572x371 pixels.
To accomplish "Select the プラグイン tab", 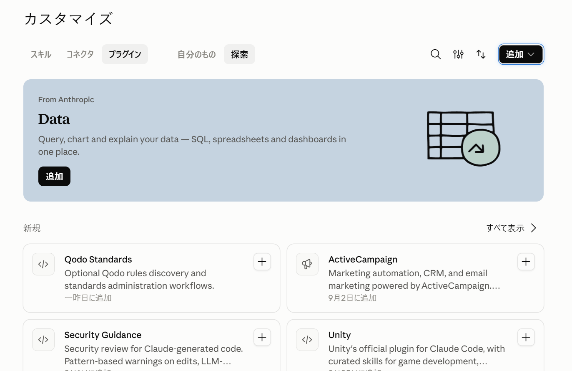I will tap(125, 54).
